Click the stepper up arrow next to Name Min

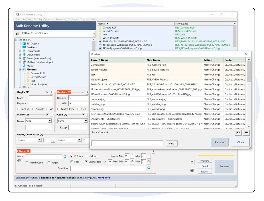coord(133,155)
